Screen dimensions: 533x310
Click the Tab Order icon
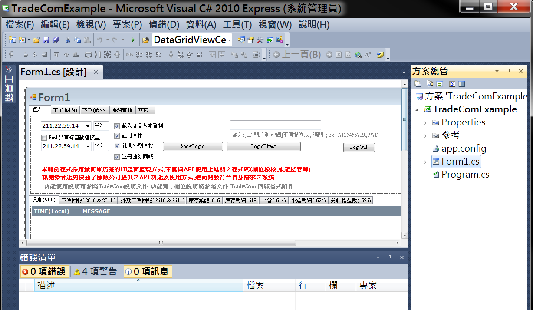click(x=256, y=55)
